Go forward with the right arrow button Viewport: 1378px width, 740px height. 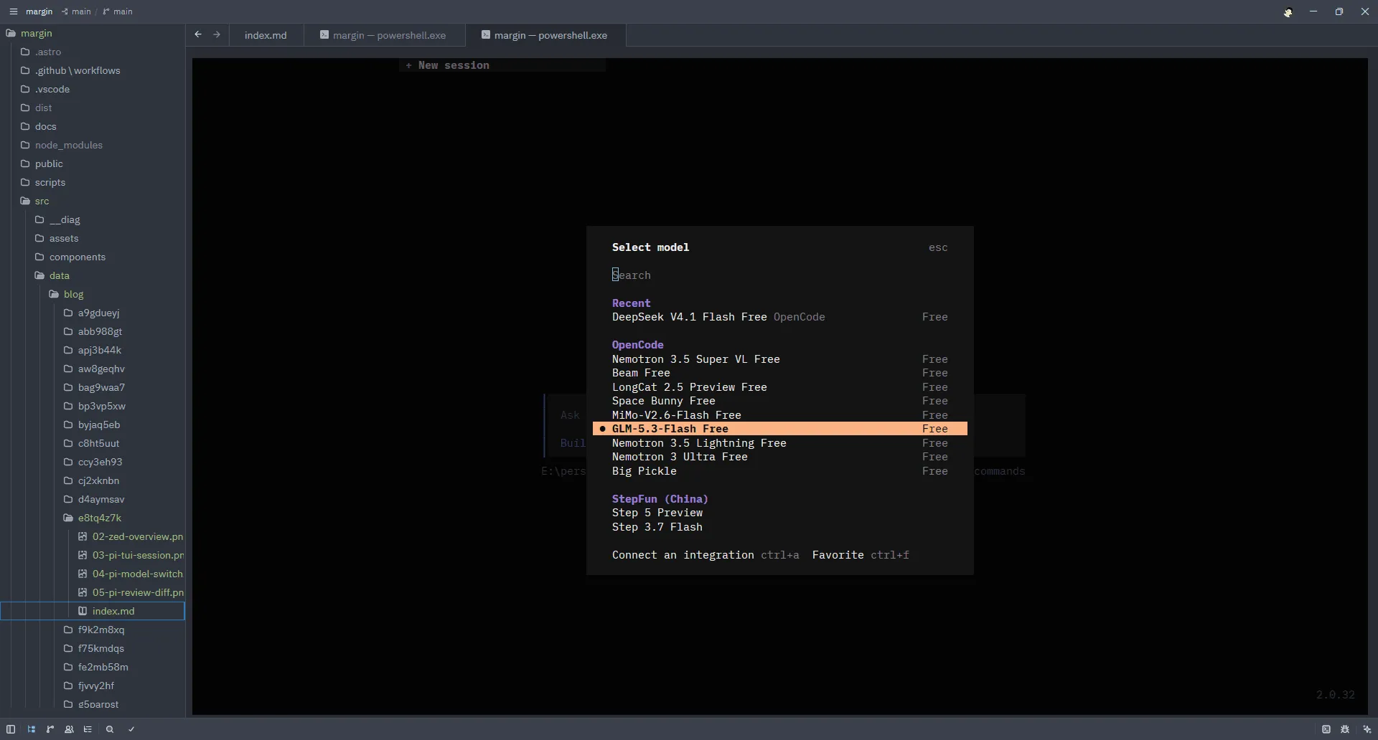[217, 34]
